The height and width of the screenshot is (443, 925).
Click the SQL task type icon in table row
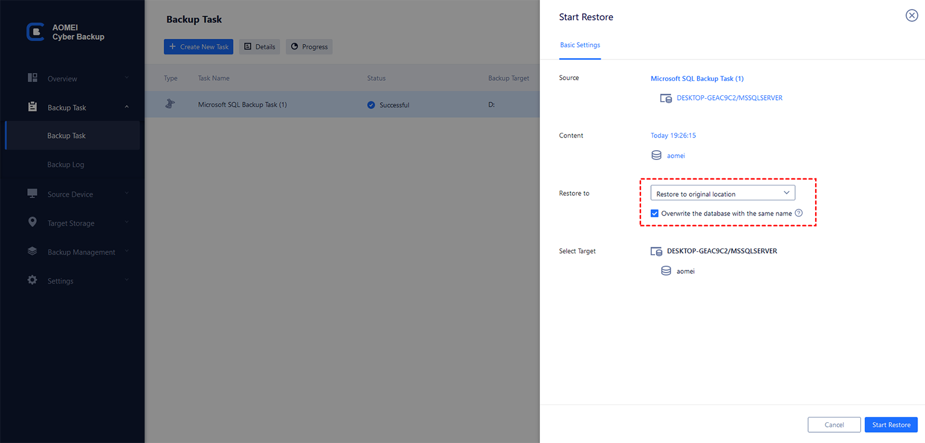[x=170, y=104]
